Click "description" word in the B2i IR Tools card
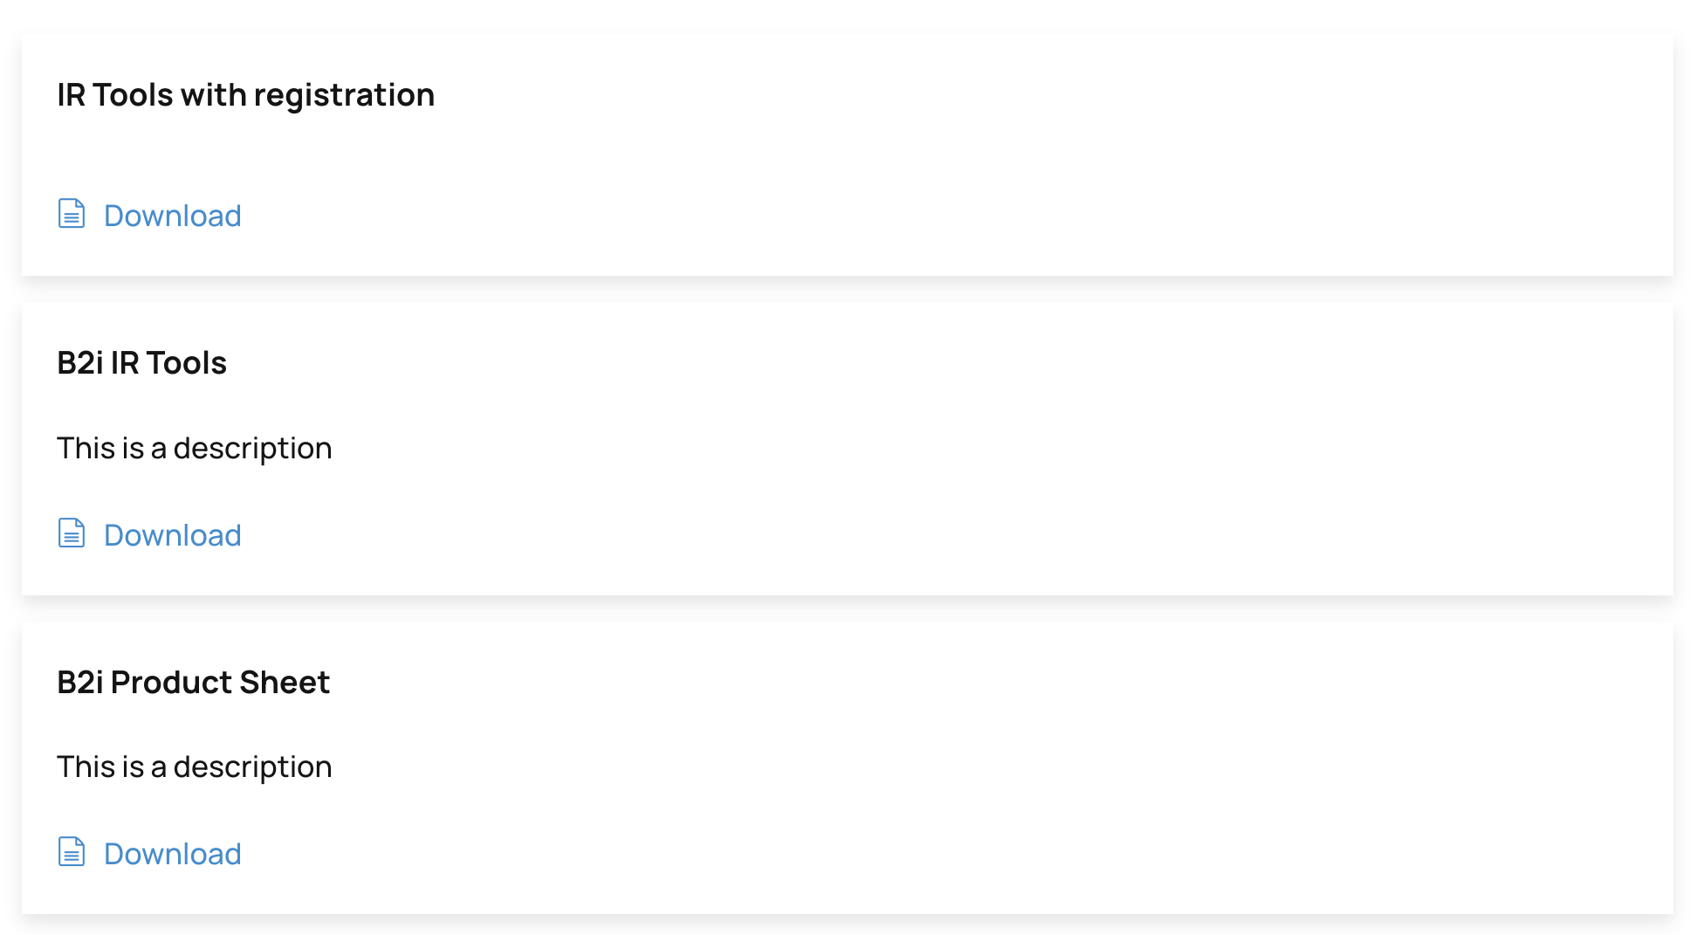The width and height of the screenshot is (1696, 935). [x=252, y=449]
